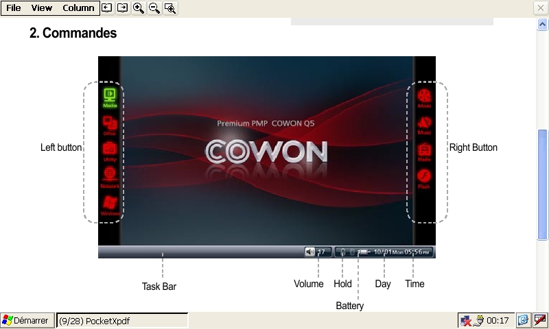Select the zoom-to-area tool
549x329 pixels.
[170, 8]
